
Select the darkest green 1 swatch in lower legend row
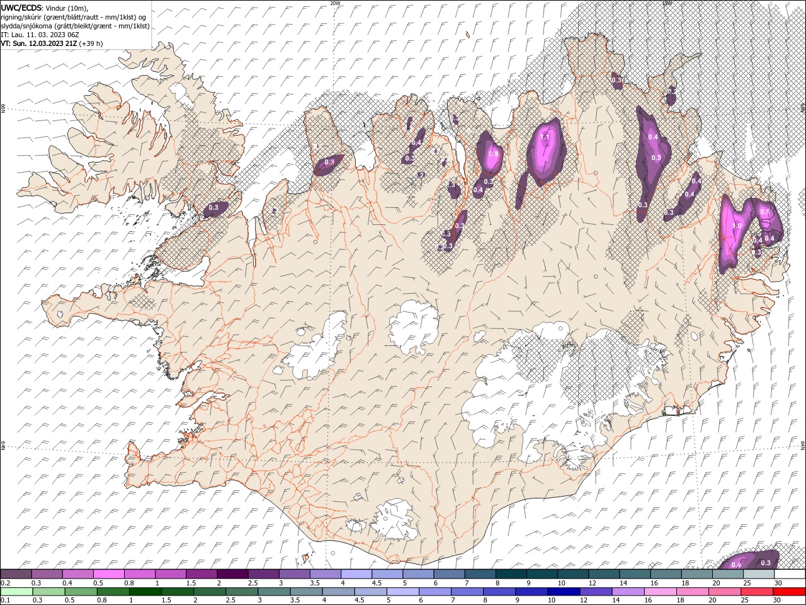click(145, 592)
